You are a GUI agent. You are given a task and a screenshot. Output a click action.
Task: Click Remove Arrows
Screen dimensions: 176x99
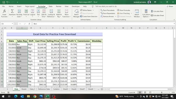(107, 16)
